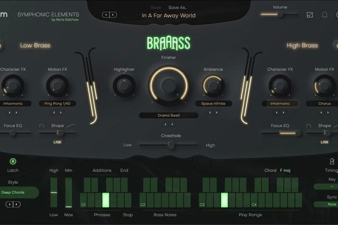This screenshot has height=225, width=338.
Task: Open the Timing metronome icon
Action: tap(332, 161)
